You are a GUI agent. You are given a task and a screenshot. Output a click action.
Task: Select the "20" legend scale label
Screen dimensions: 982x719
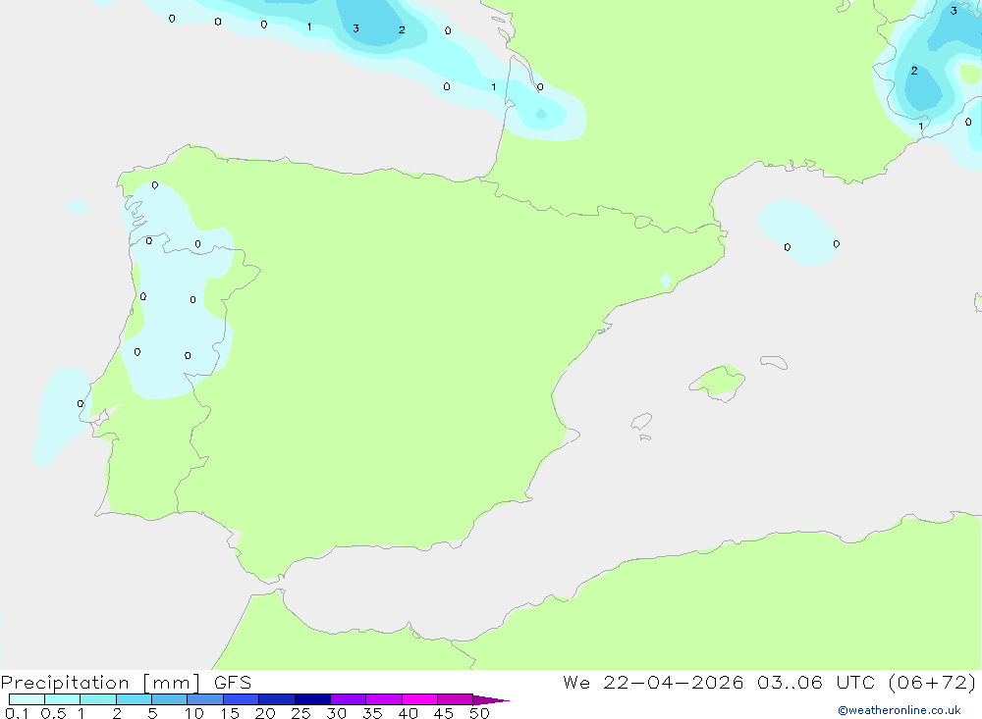265,713
